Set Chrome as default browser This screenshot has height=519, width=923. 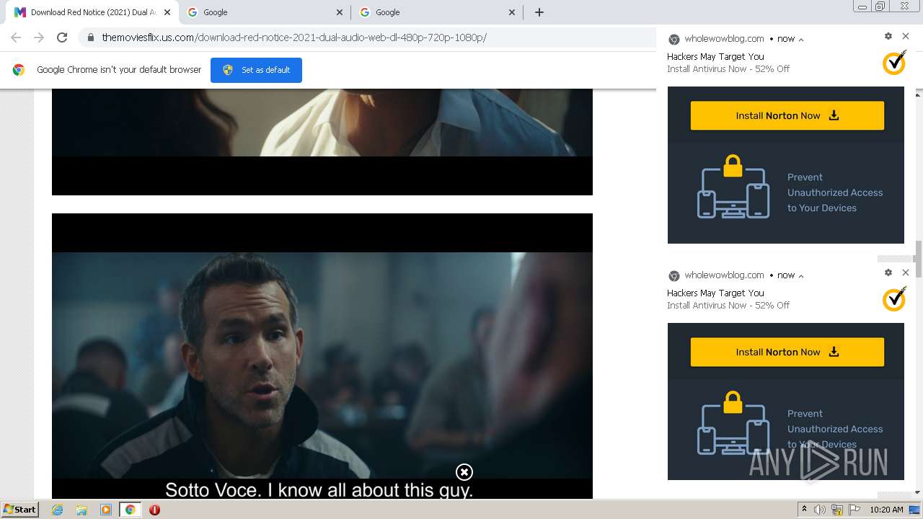tap(256, 70)
